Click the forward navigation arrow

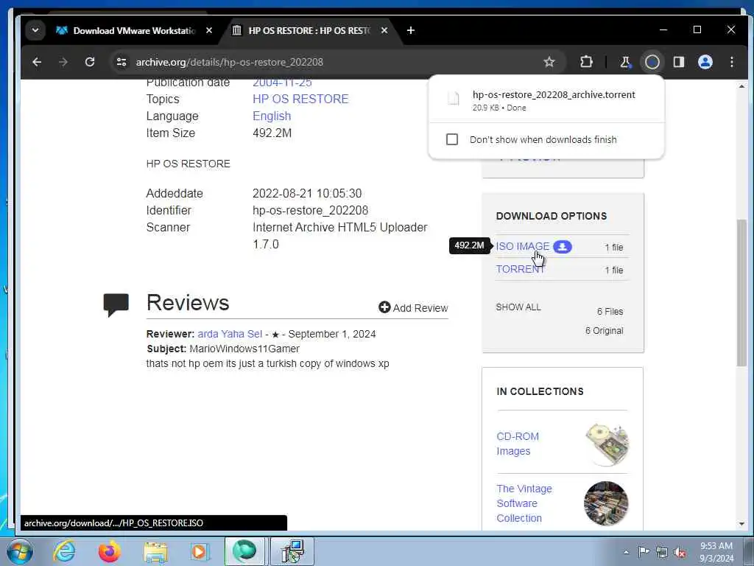point(63,62)
